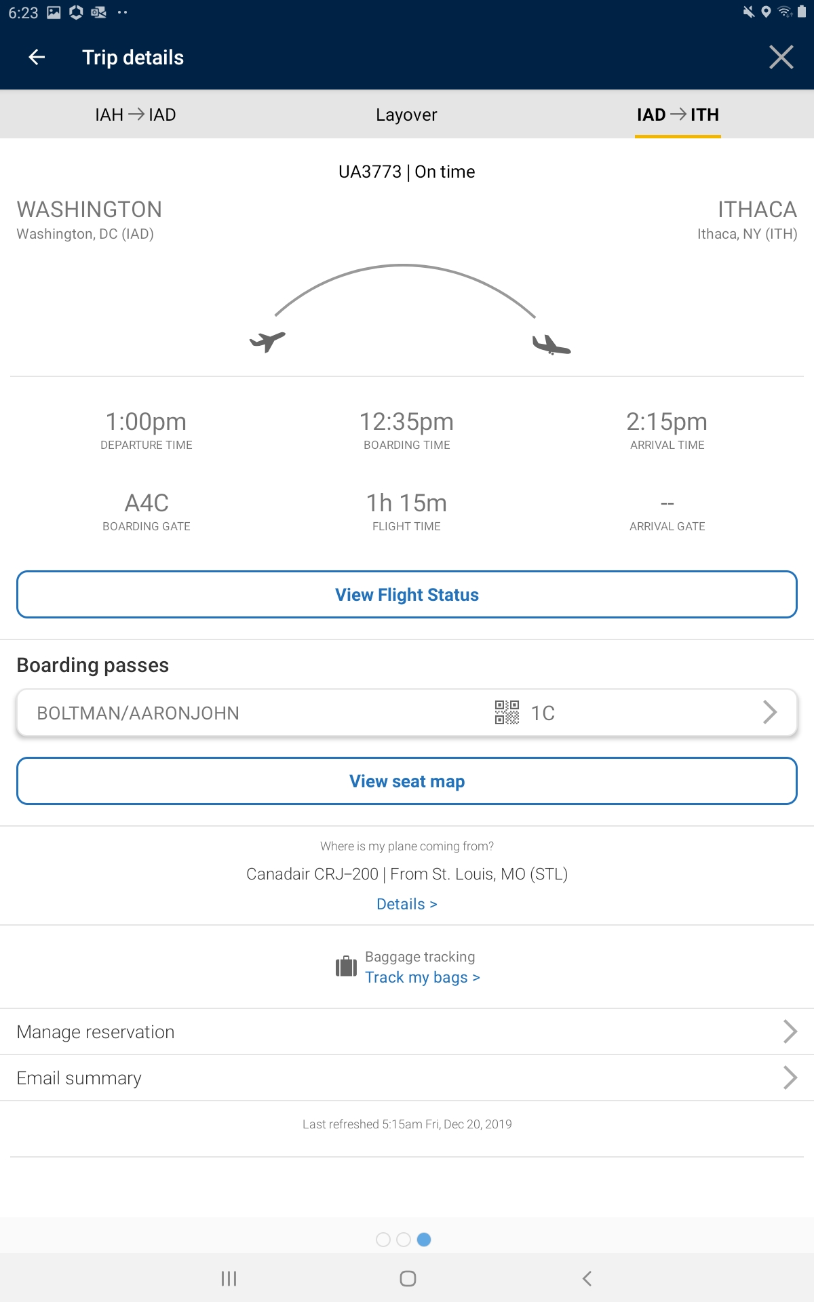
Task: Select first page indicator dot
Action: pos(383,1240)
